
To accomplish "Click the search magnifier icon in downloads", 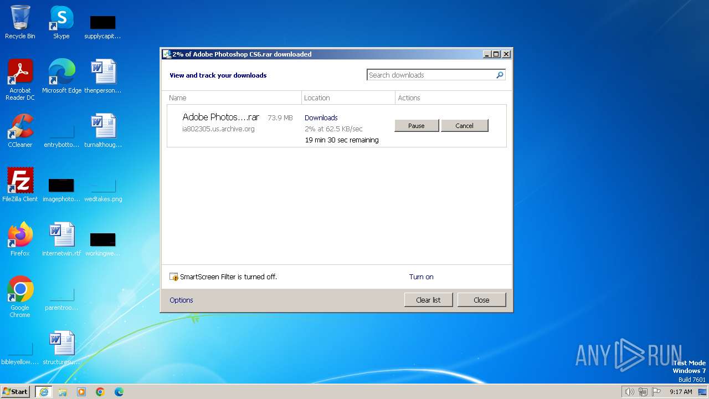I will [x=500, y=75].
